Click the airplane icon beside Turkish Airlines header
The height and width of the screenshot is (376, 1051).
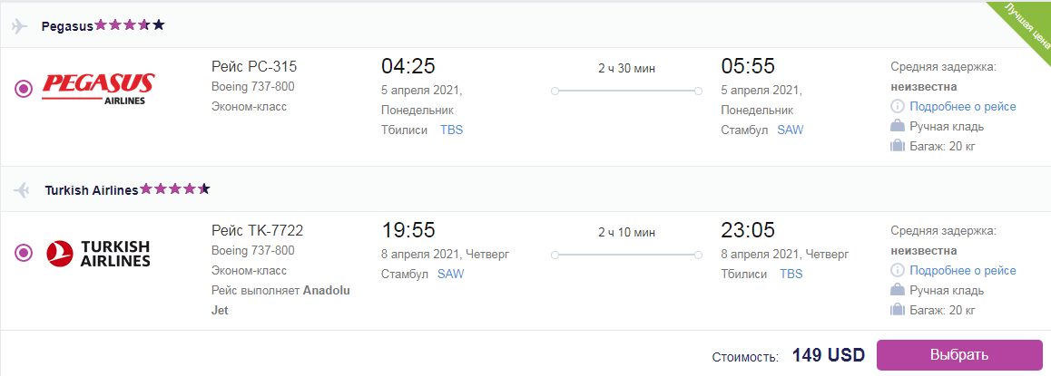[22, 190]
